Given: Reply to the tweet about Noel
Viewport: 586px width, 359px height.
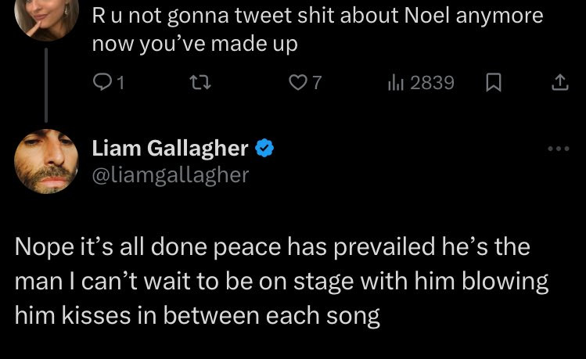Looking at the screenshot, I should (102, 82).
